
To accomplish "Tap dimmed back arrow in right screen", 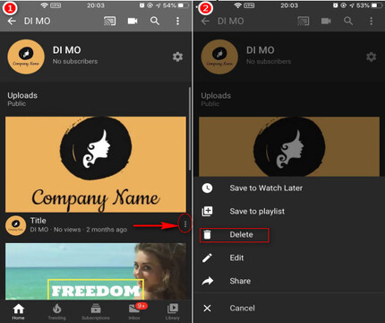I will [205, 21].
